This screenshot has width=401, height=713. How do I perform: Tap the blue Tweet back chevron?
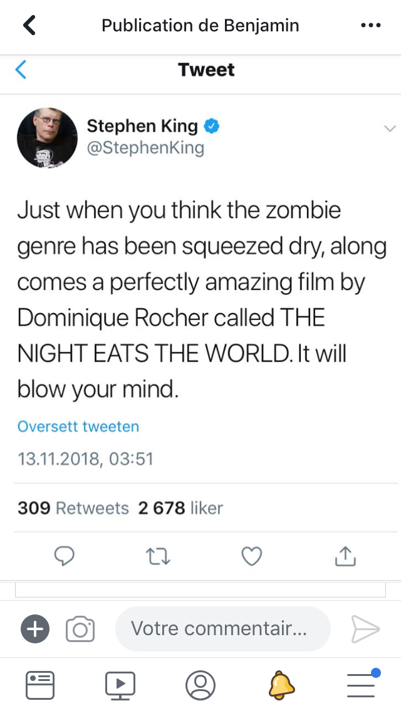[21, 70]
